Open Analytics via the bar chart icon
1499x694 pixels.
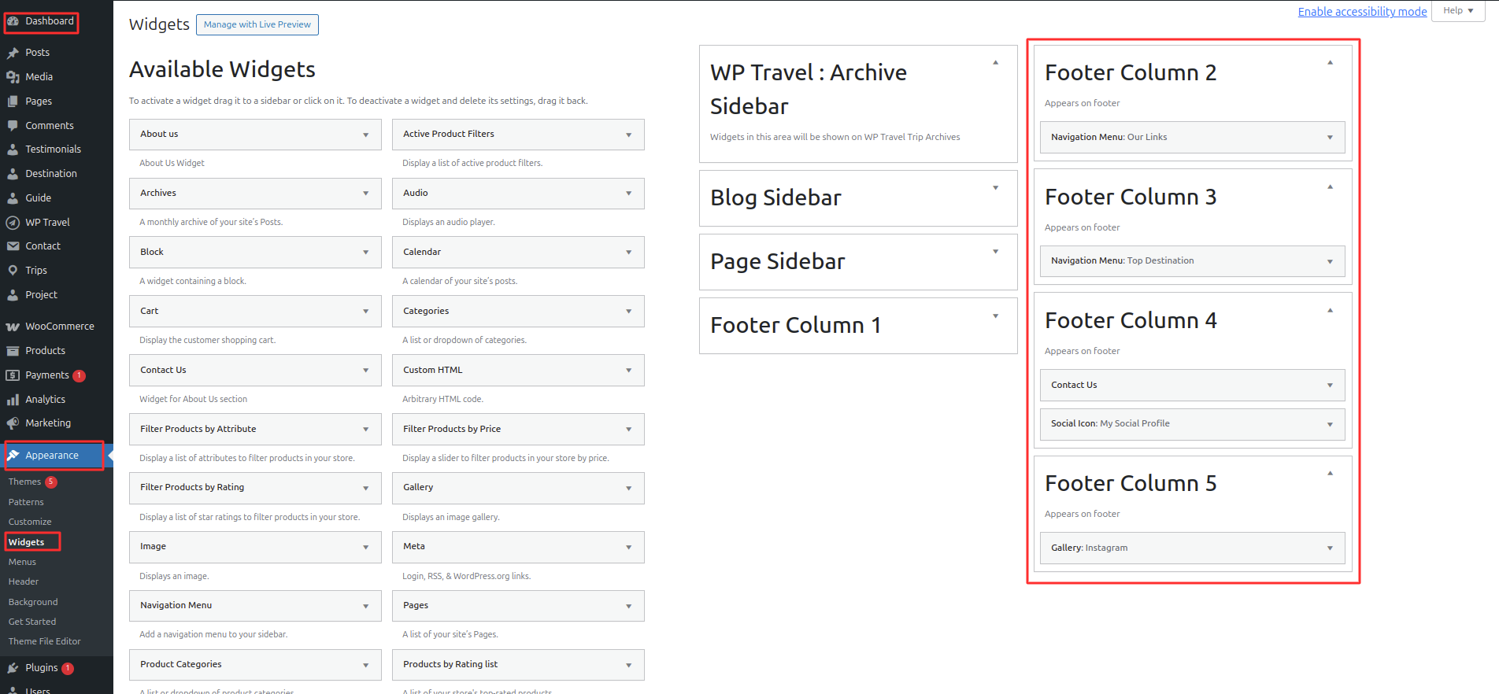point(13,399)
